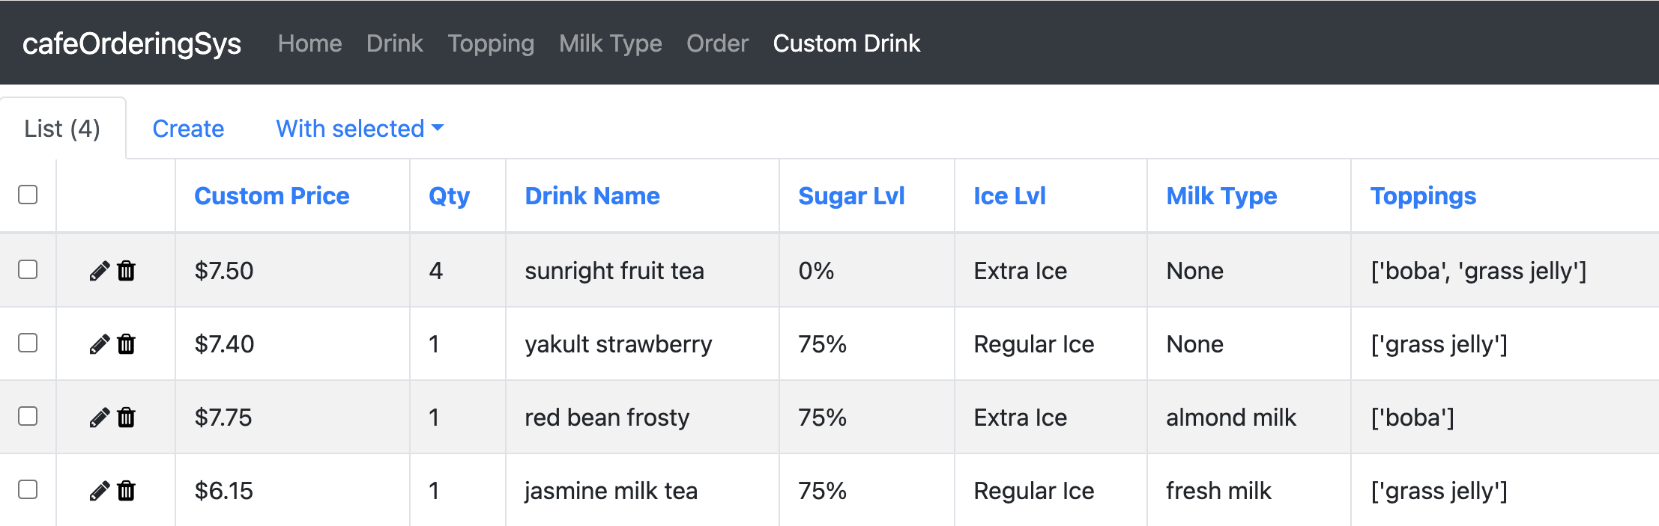Go to the Order menu item
1659x526 pixels.
coord(717,43)
